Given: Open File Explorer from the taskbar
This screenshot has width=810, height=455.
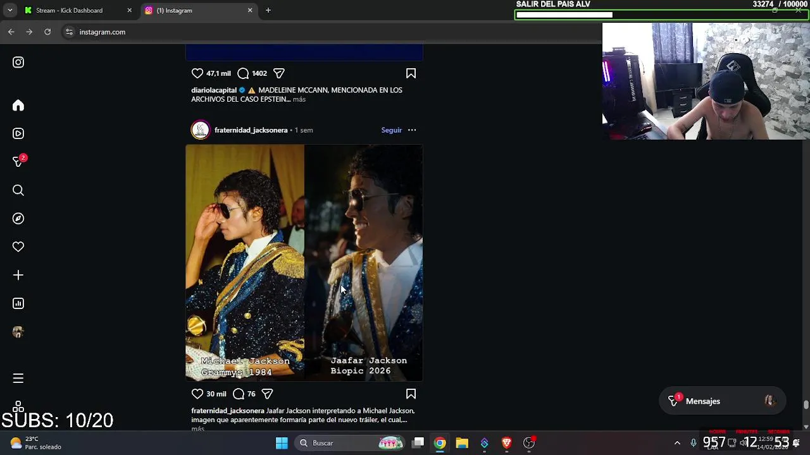Looking at the screenshot, I should click(462, 443).
